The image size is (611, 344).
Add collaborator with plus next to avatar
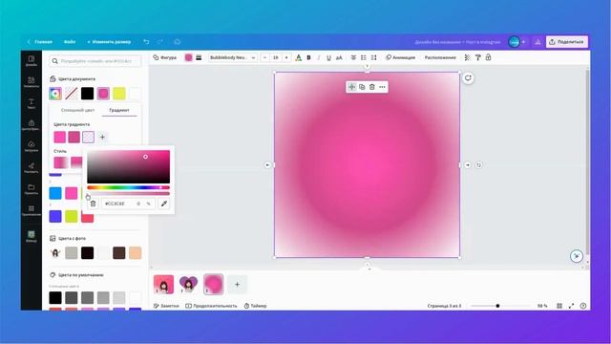pyautogui.click(x=524, y=42)
